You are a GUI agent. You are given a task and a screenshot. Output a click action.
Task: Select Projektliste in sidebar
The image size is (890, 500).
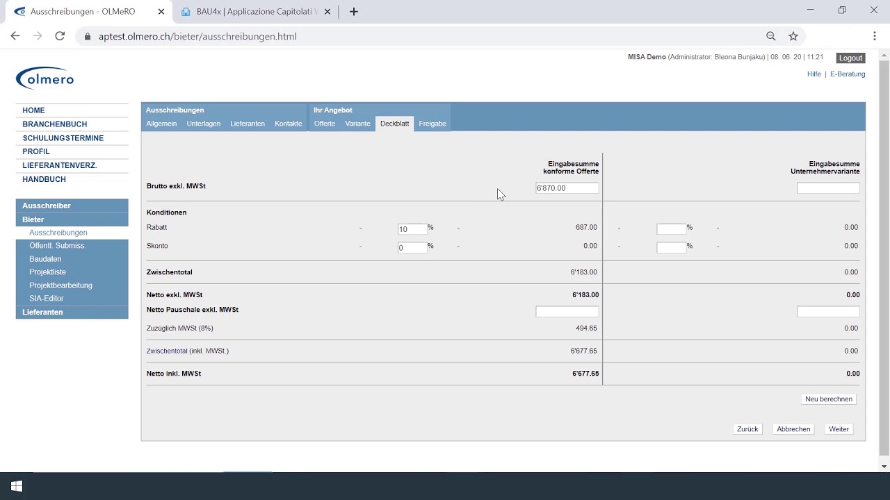click(48, 272)
